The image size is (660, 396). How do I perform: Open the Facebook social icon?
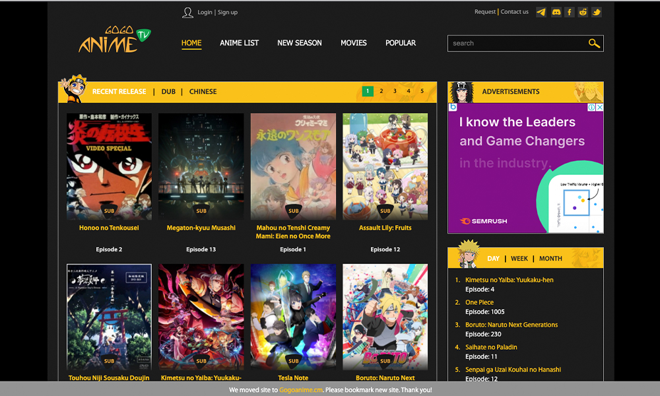[570, 12]
